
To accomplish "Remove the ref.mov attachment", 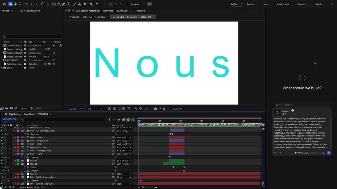I will click(293, 111).
